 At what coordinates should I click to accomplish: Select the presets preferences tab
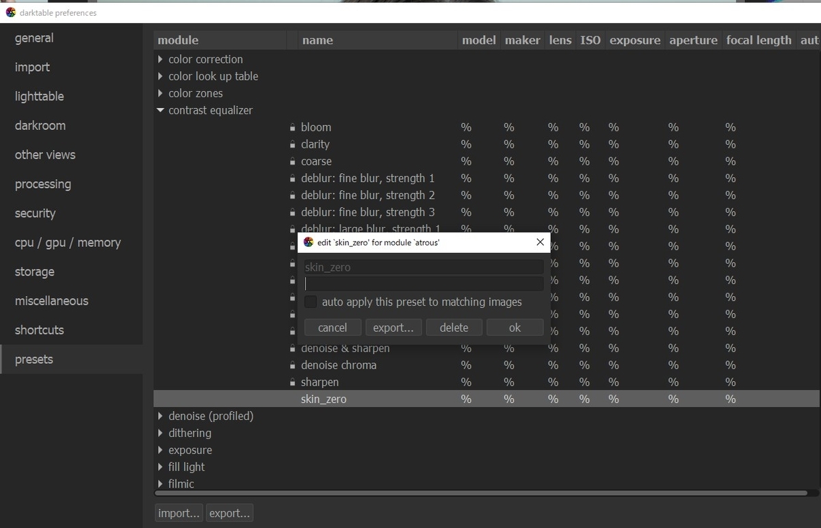(x=71, y=359)
